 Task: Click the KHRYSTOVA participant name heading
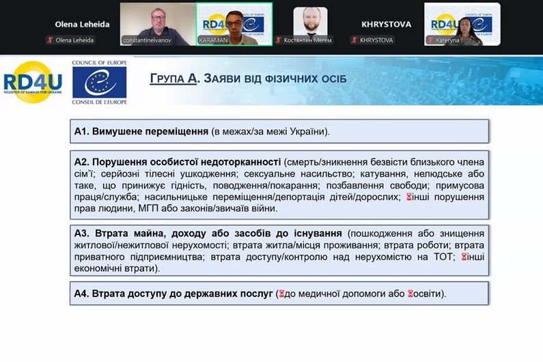(x=387, y=25)
